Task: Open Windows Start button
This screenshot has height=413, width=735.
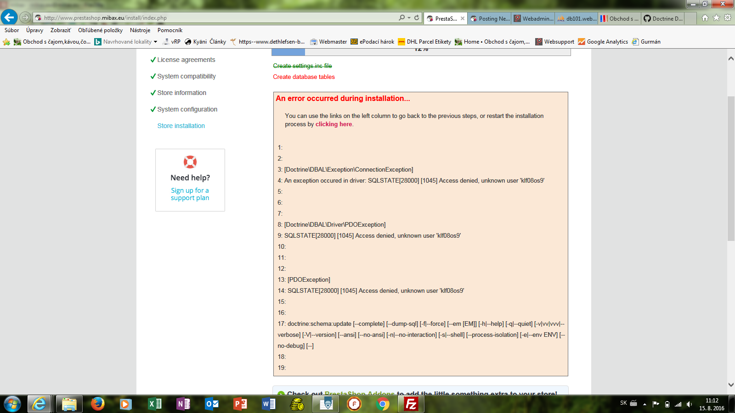Action: tap(12, 404)
